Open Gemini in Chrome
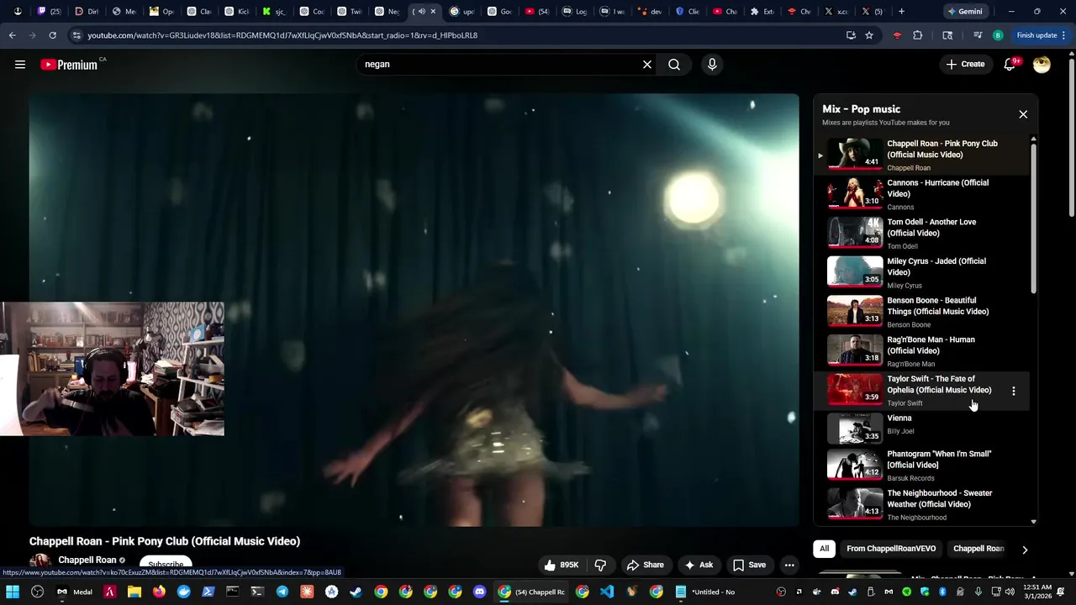 [964, 12]
